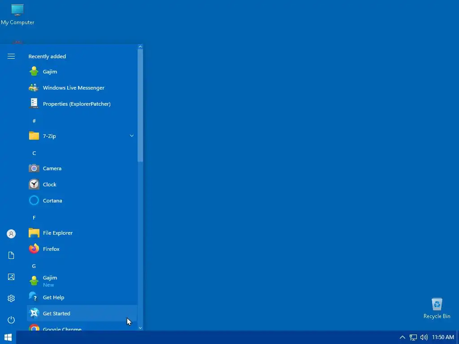The image size is (459, 344).
Task: Open the Recycle Bin desktop icon
Action: (437, 308)
